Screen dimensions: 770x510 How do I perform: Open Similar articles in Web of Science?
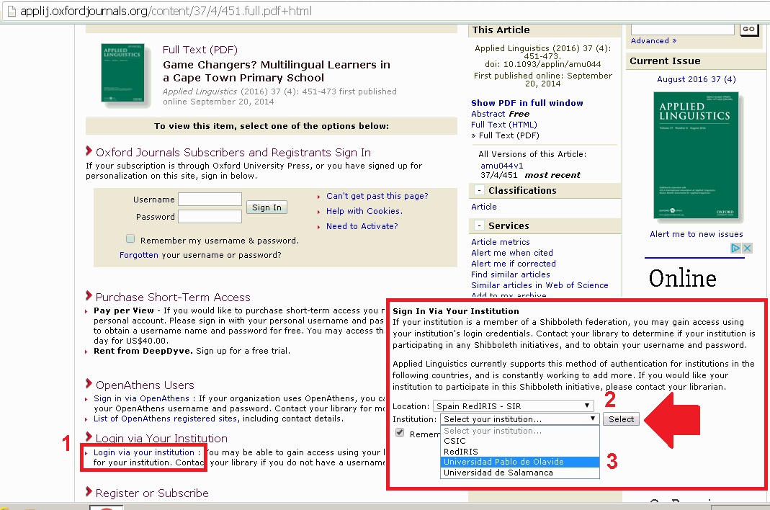point(540,285)
